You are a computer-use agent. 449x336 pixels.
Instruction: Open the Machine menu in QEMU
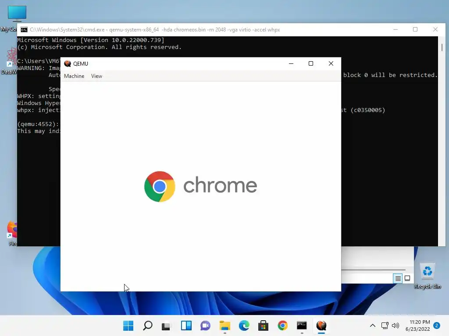pyautogui.click(x=74, y=76)
